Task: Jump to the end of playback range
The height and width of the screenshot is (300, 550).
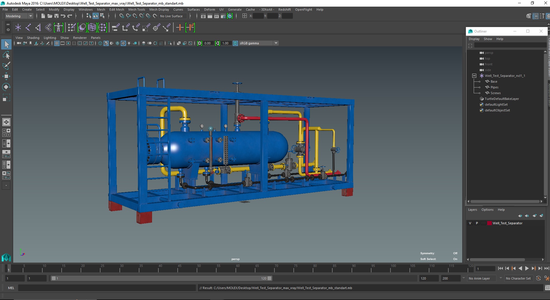Action: point(546,268)
